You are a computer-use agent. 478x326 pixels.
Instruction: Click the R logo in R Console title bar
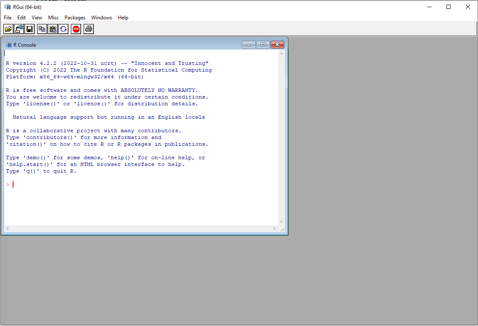[8, 45]
